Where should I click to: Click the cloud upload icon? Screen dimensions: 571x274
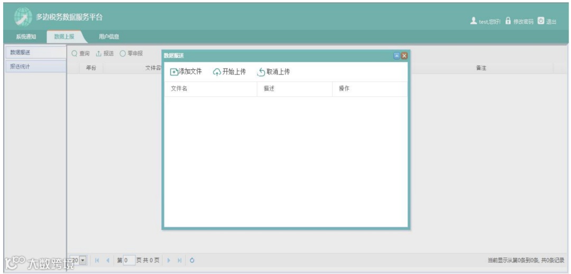[x=217, y=72]
